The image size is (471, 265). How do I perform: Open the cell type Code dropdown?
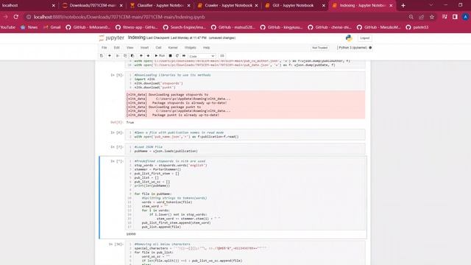pyautogui.click(x=202, y=56)
